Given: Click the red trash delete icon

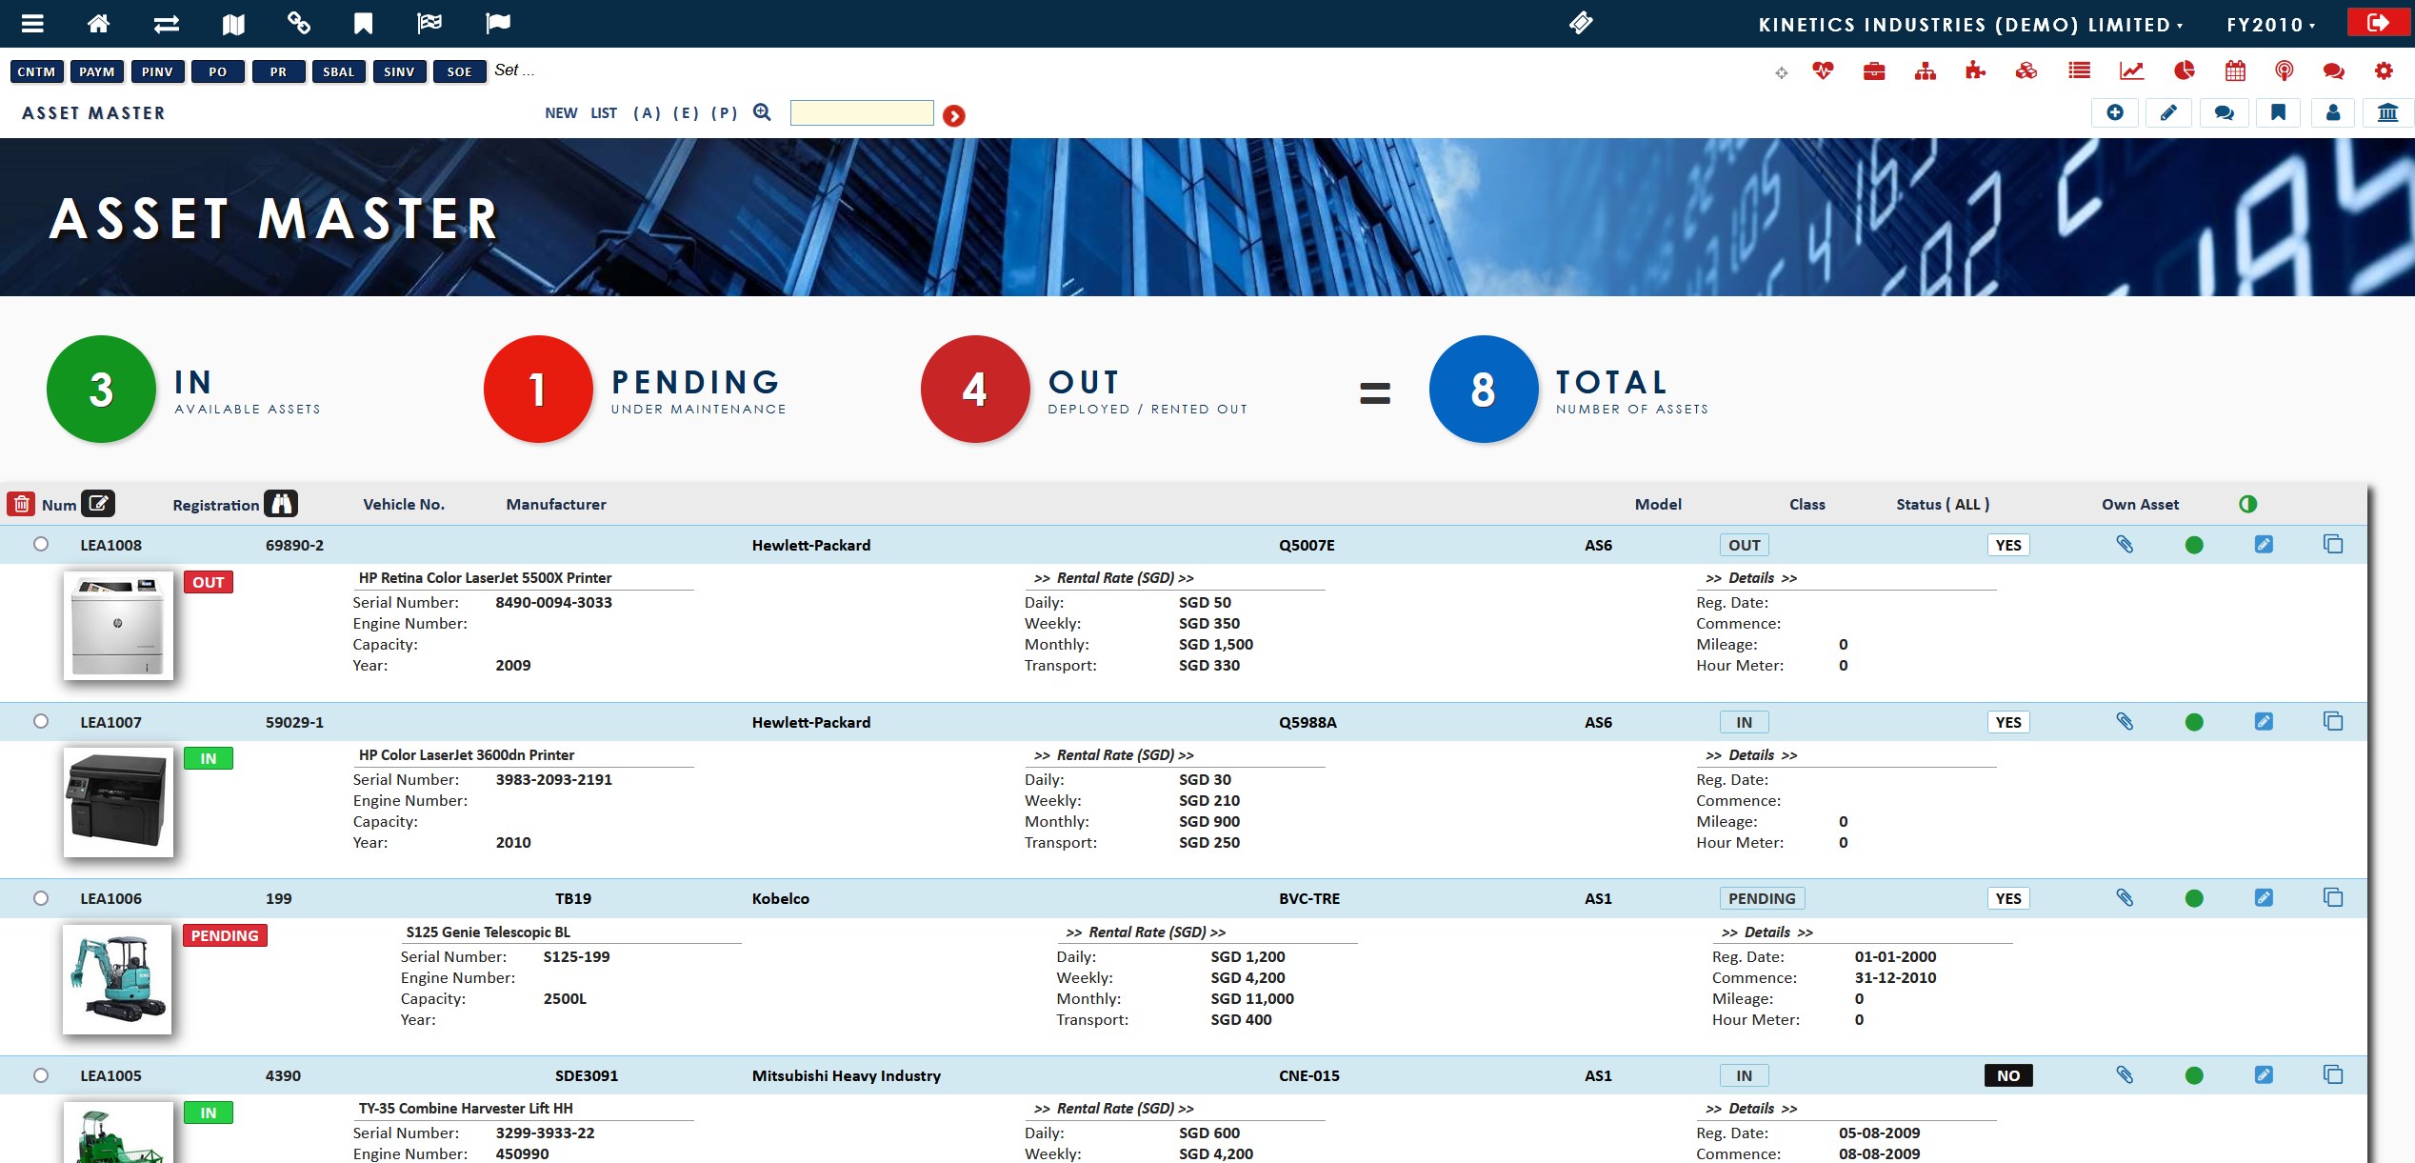Looking at the screenshot, I should 21,504.
